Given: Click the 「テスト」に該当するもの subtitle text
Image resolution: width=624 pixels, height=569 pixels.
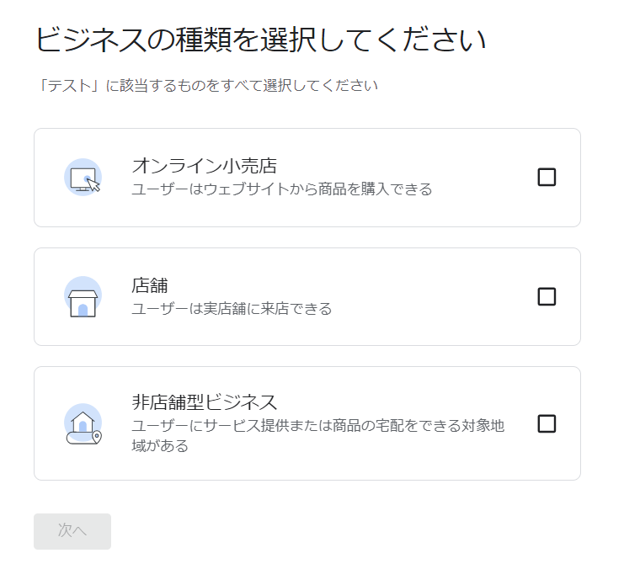Looking at the screenshot, I should click(x=206, y=85).
